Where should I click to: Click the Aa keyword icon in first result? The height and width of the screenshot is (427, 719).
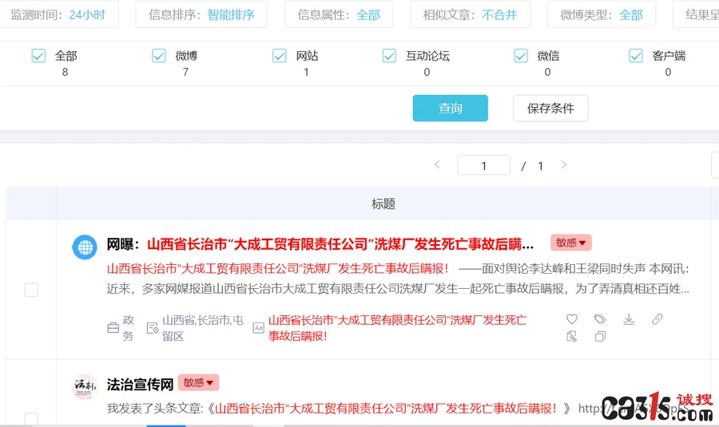(x=259, y=328)
